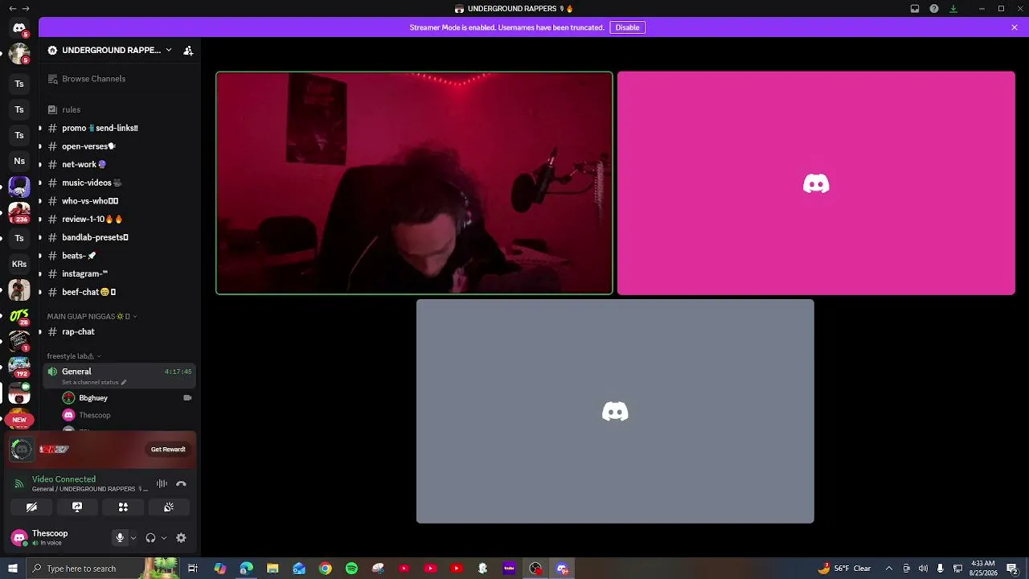This screenshot has width=1029, height=579.
Task: Open server with 236 notification badge
Action: coord(19,212)
